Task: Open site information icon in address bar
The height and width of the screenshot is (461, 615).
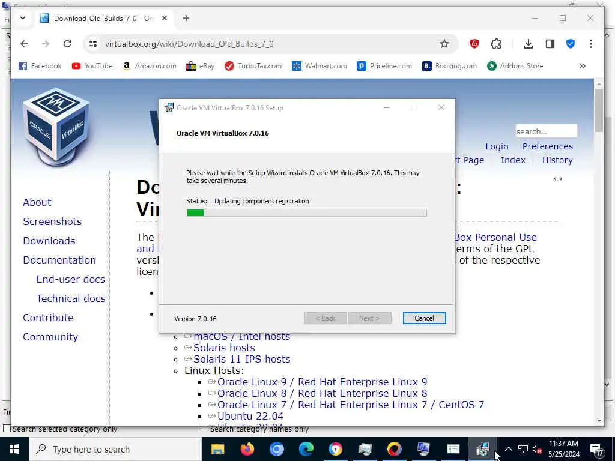Action: [x=93, y=44]
